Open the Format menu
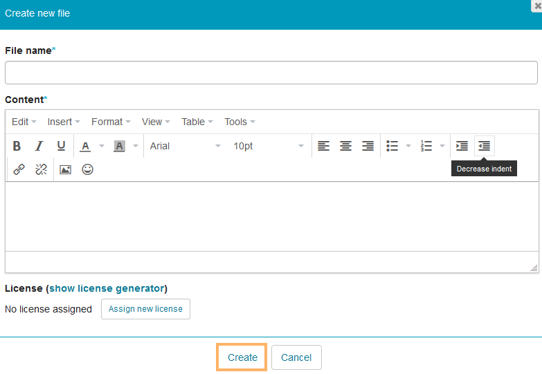This screenshot has width=542, height=374. point(111,122)
